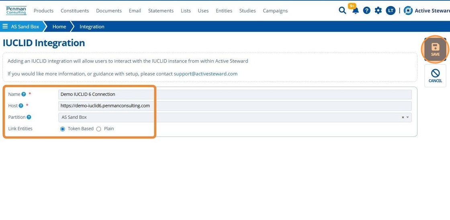The width and height of the screenshot is (450, 220).
Task: Open the Entities menu
Action: coord(224,10)
